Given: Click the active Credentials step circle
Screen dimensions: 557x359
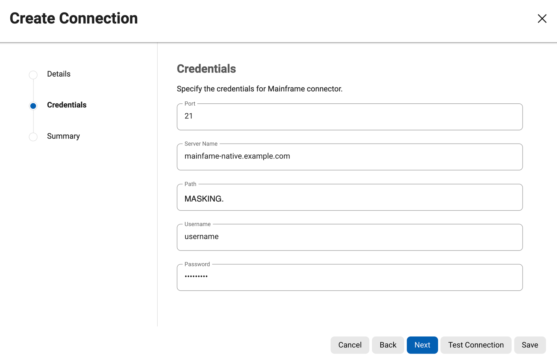Looking at the screenshot, I should point(33,106).
